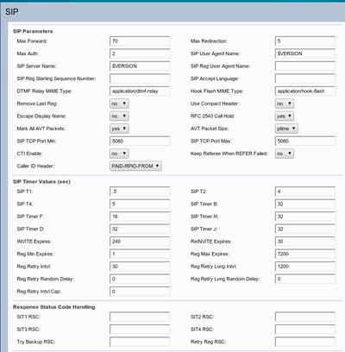Click the SIP Timer D field

pos(140,229)
